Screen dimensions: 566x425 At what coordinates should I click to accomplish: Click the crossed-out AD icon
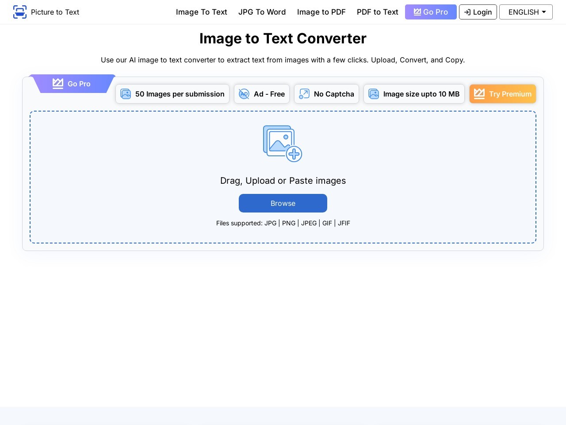244,94
